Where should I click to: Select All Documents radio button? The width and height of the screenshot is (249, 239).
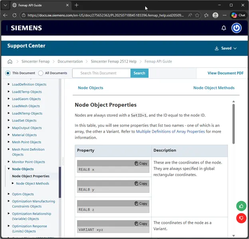click(x=41, y=73)
